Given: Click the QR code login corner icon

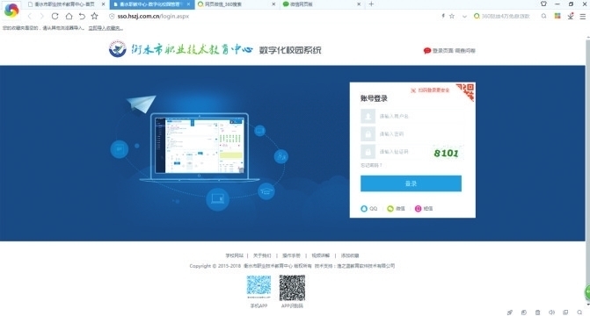Looking at the screenshot, I should [467, 91].
